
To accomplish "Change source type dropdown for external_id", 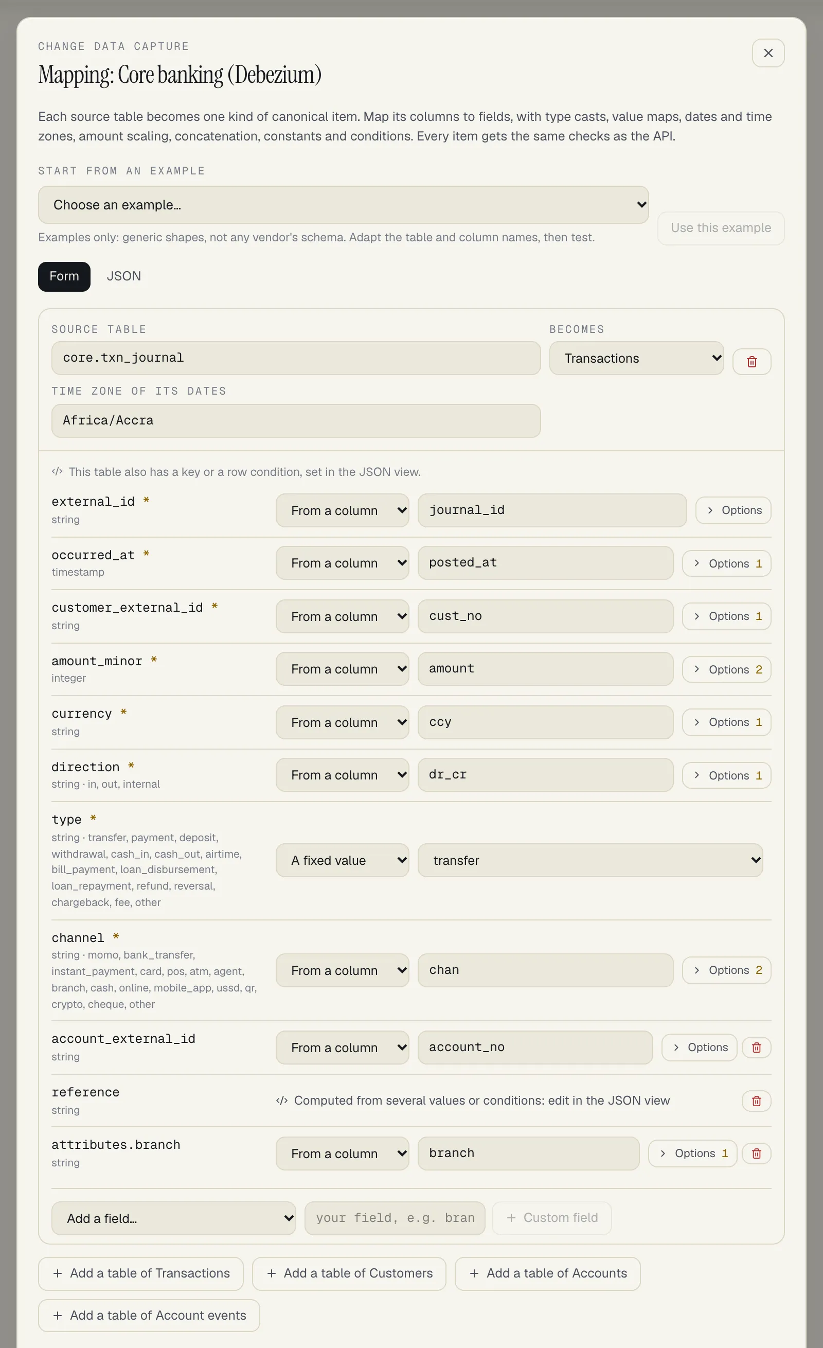I will pyautogui.click(x=343, y=510).
